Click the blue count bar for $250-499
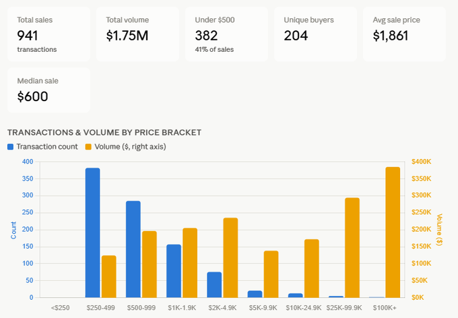The image size is (458, 318). click(x=92, y=232)
